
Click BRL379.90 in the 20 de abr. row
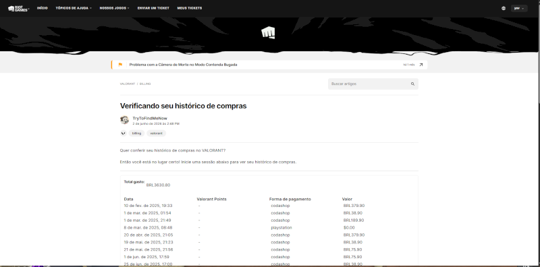(x=354, y=235)
